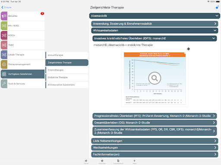The width and height of the screenshot is (221, 165).
Task: Open the Kaplan-Meier IDFS chart thumbnail
Action: [155, 78]
